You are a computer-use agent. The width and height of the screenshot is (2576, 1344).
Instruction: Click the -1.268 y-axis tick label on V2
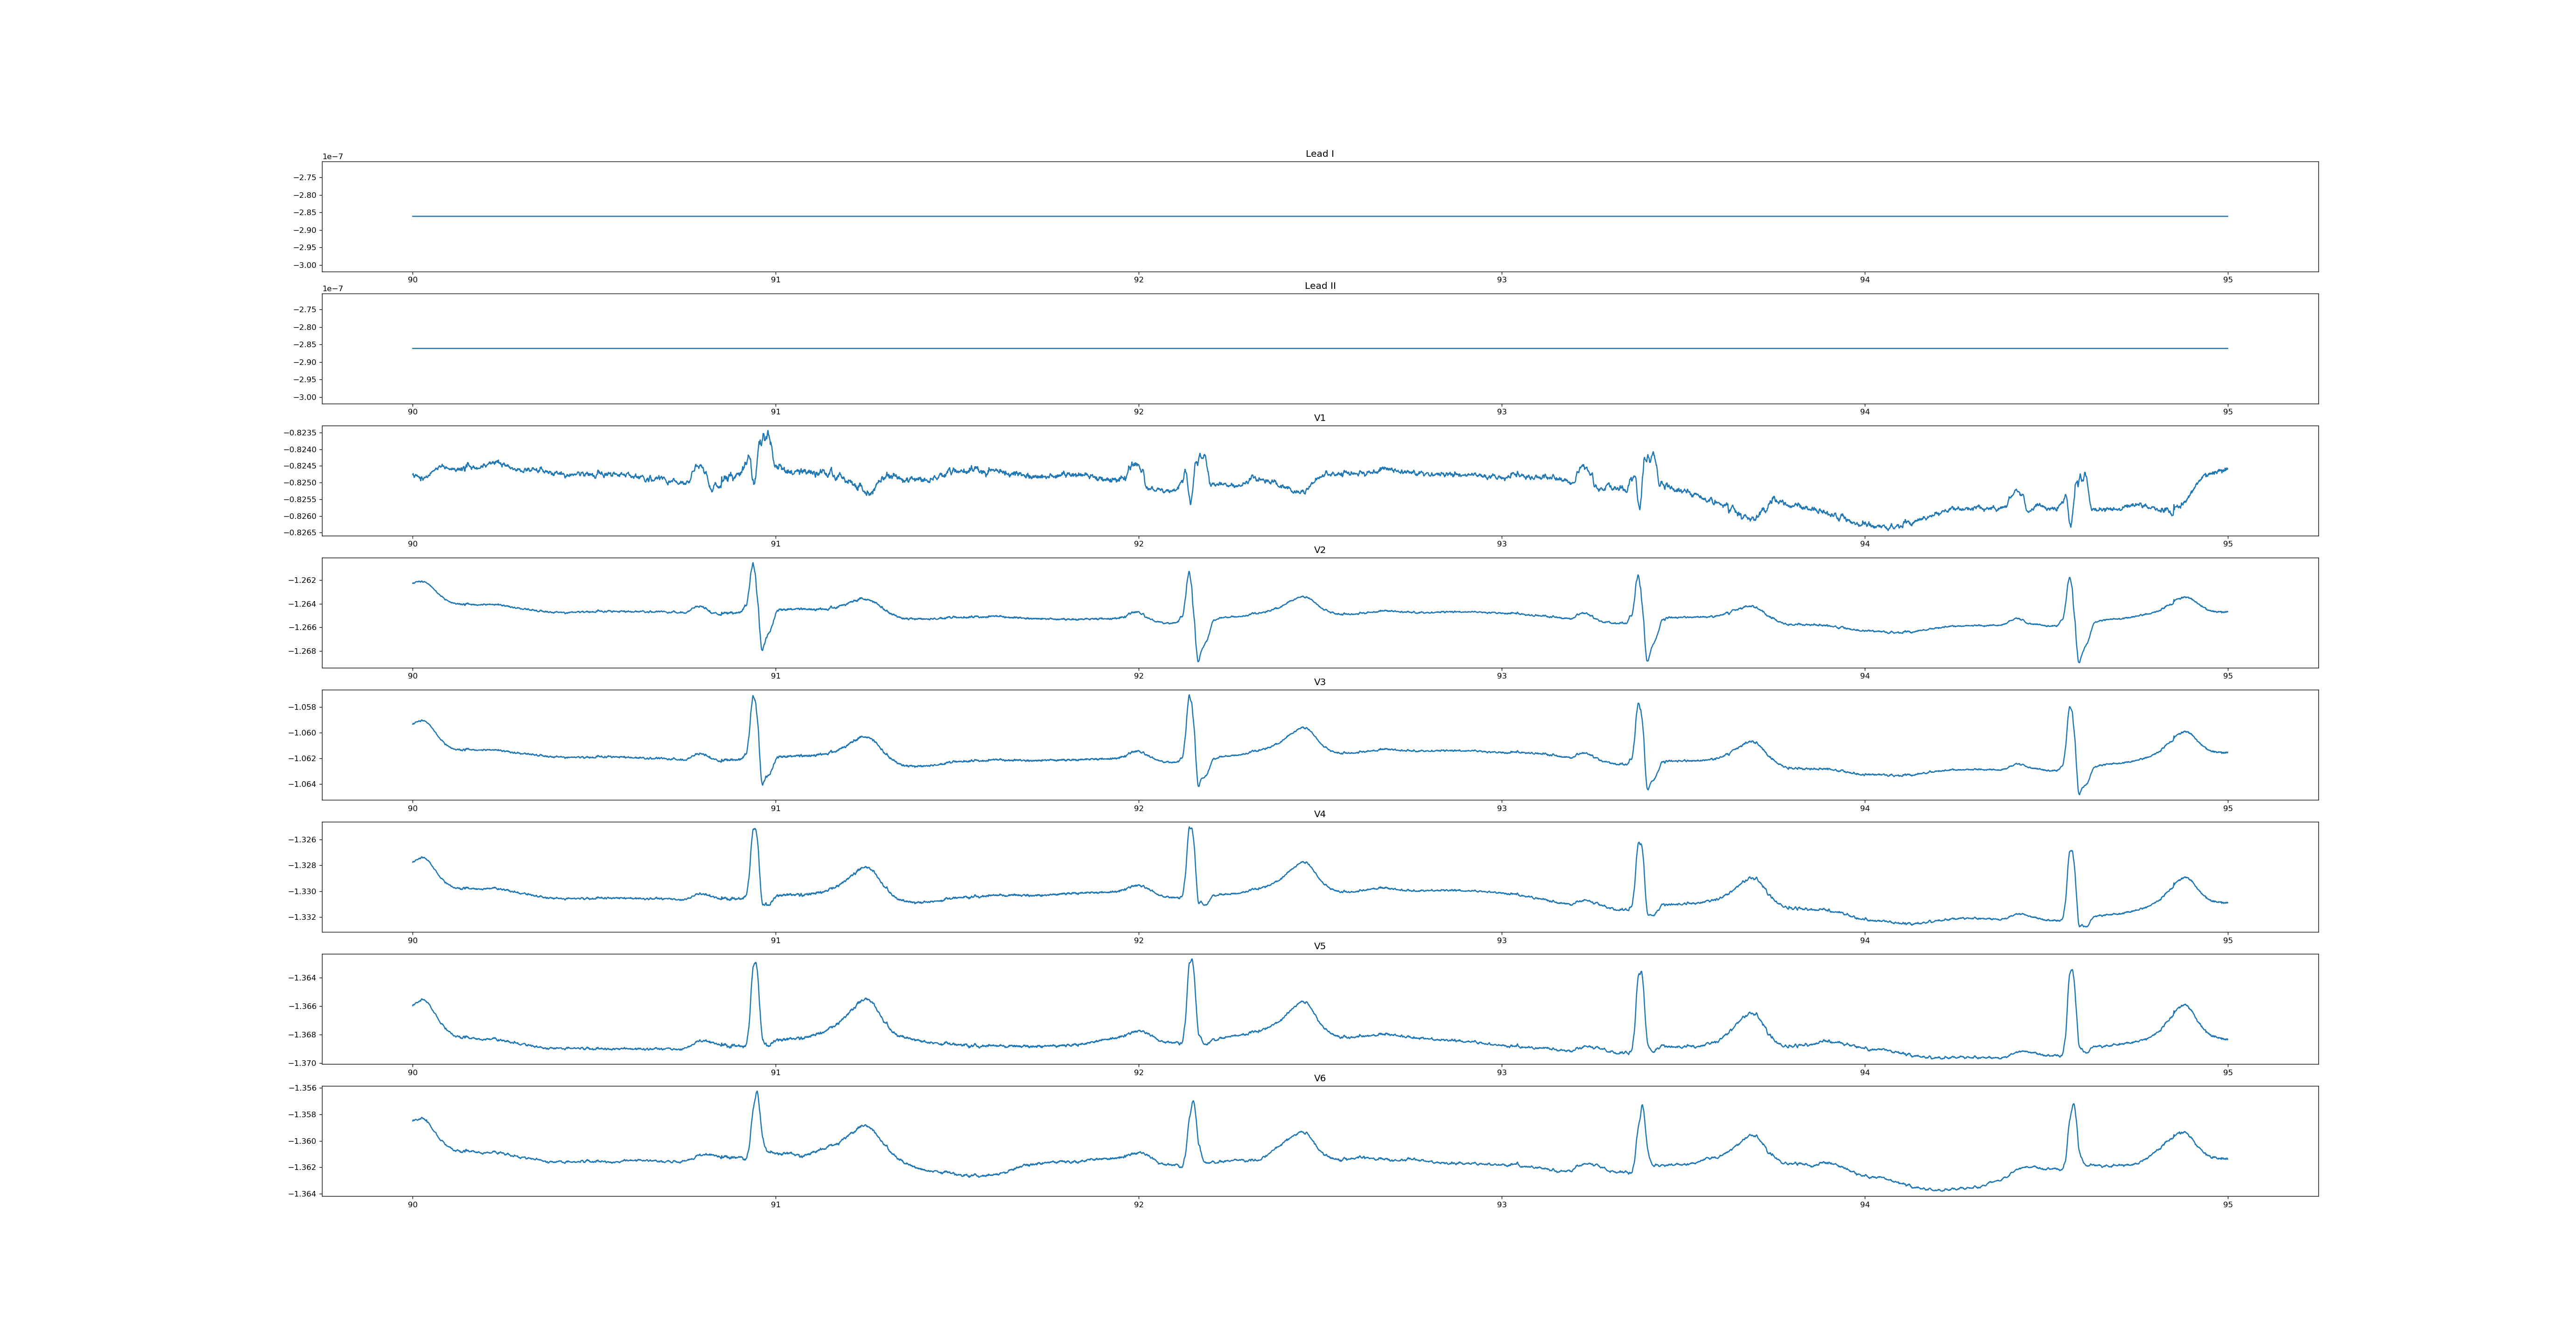[303, 651]
